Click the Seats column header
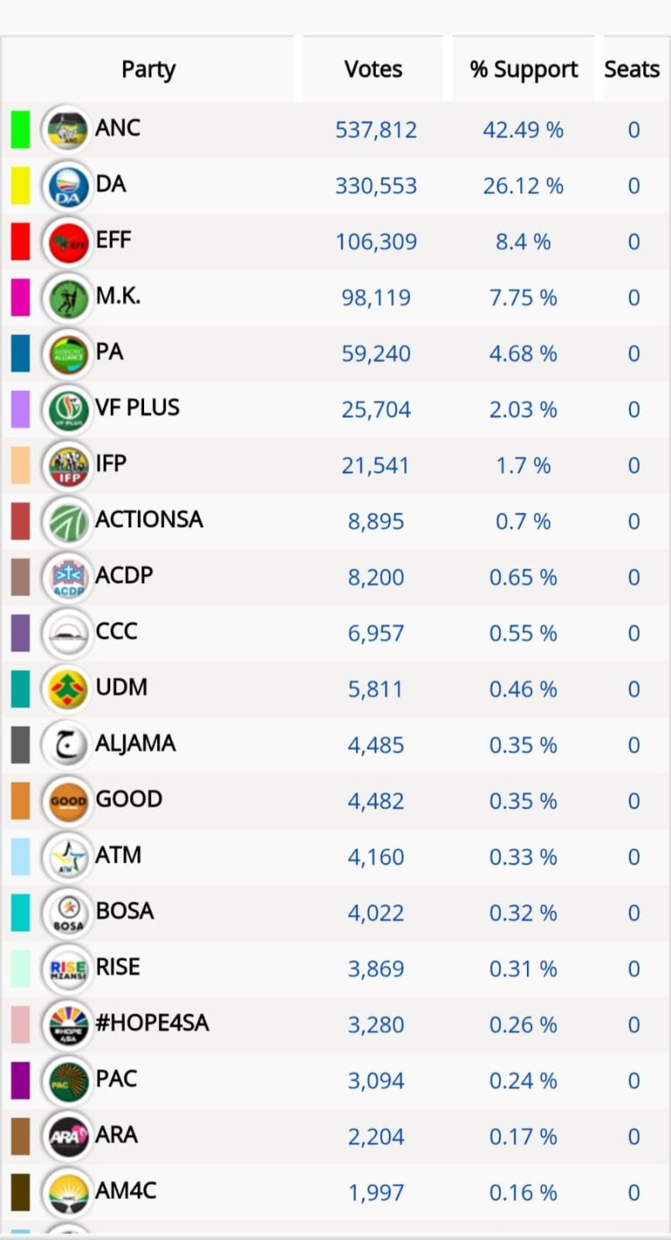The width and height of the screenshot is (671, 1240). 632,70
